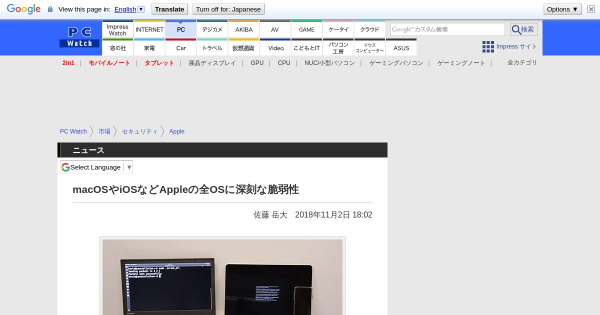Viewport: 600px width, 315px height.
Task: Click the Translate button
Action: click(x=169, y=9)
